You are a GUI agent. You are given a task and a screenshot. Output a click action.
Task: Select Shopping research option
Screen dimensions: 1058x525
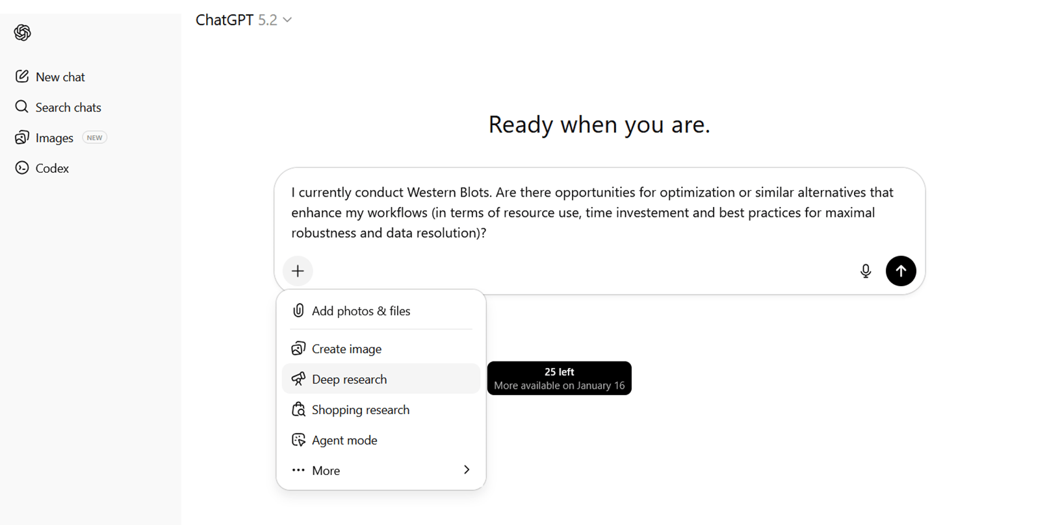click(360, 409)
